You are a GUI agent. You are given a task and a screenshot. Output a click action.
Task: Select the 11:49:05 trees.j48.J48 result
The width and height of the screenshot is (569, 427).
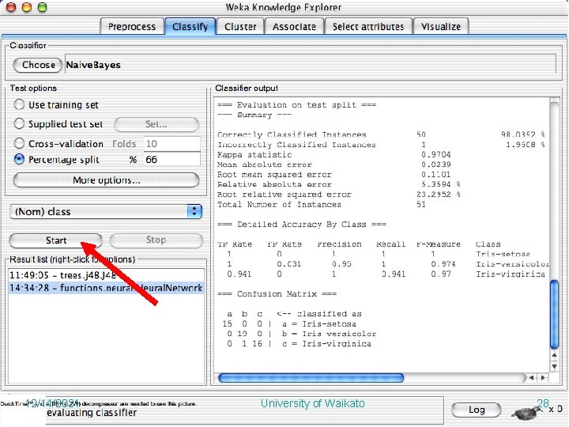[x=106, y=275]
